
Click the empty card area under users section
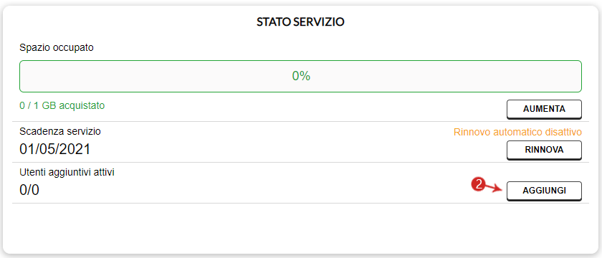300,228
